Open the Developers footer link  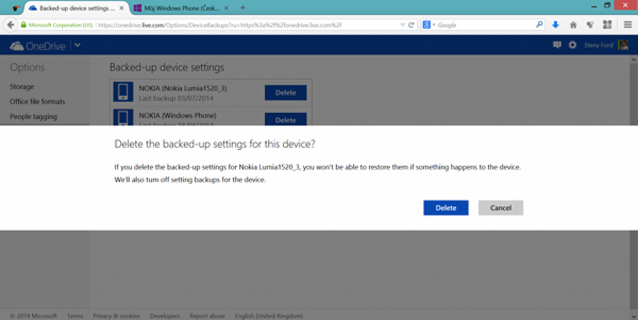click(164, 316)
